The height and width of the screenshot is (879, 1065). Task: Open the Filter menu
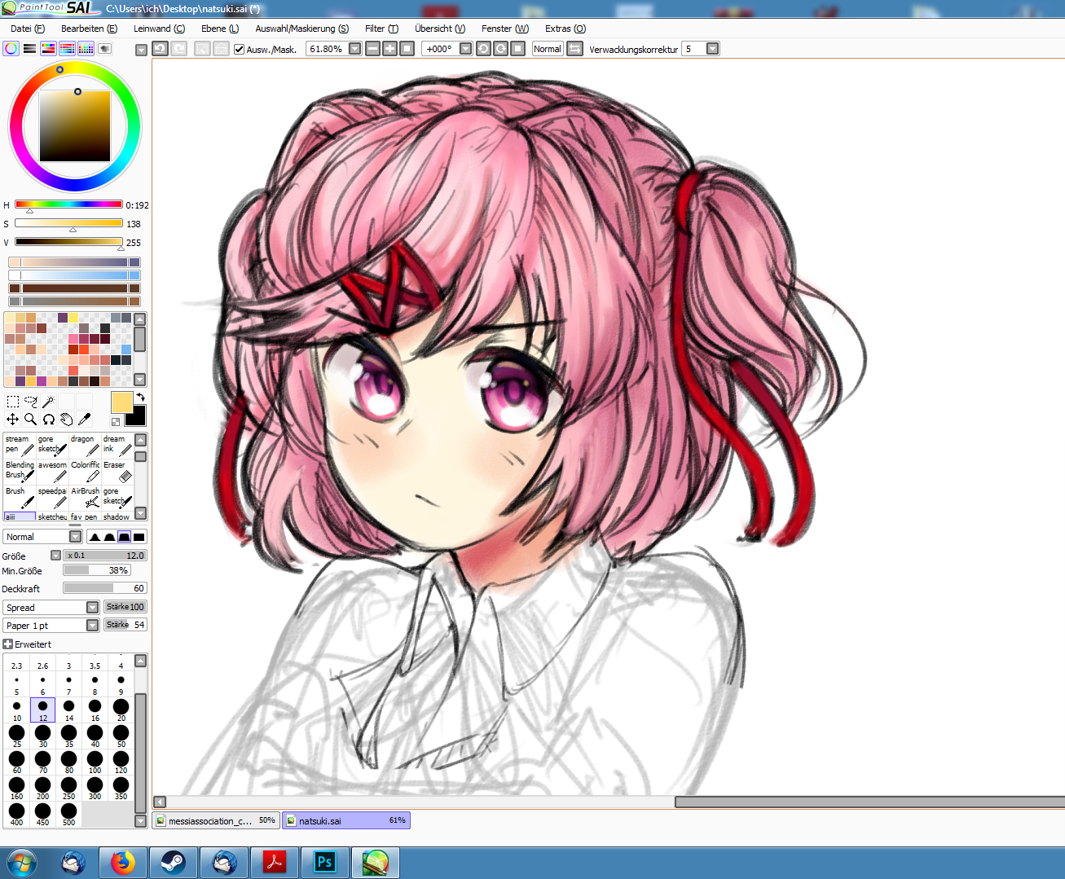click(381, 29)
